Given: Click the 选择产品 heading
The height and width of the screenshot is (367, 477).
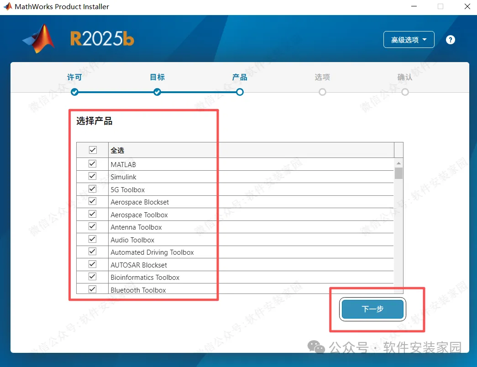Looking at the screenshot, I should (94, 121).
